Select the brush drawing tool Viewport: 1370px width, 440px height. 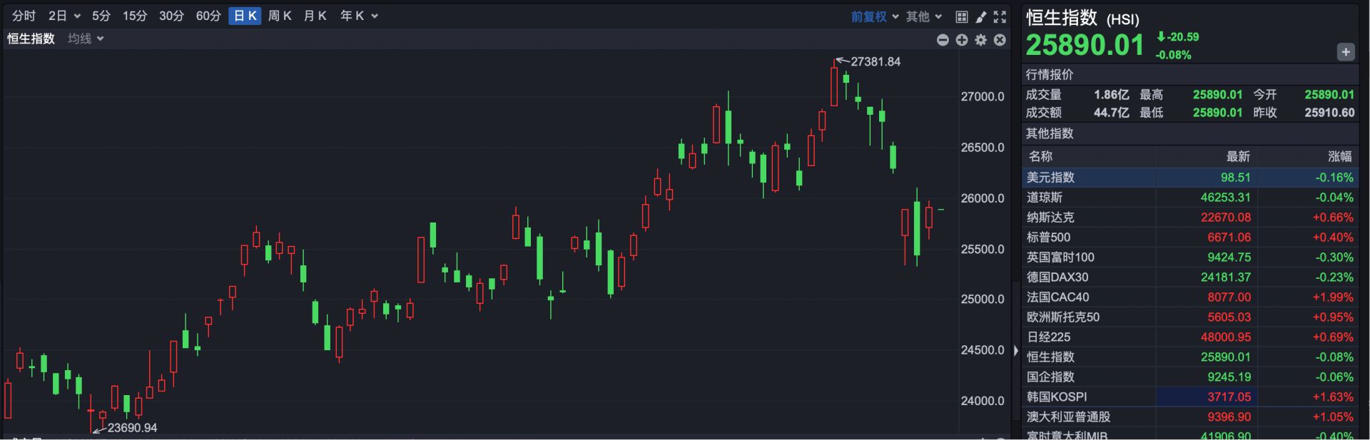click(x=981, y=16)
